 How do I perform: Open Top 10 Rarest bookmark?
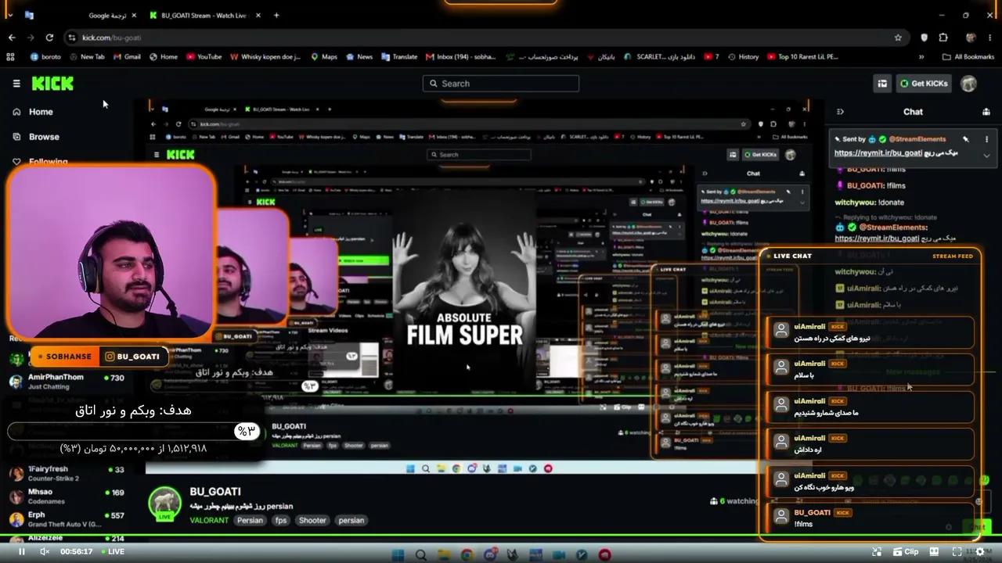pyautogui.click(x=803, y=57)
